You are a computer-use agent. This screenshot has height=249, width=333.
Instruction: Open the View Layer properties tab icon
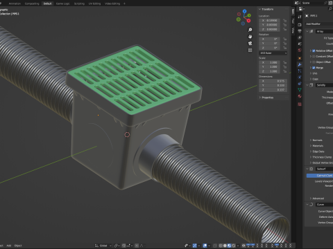click(300, 37)
